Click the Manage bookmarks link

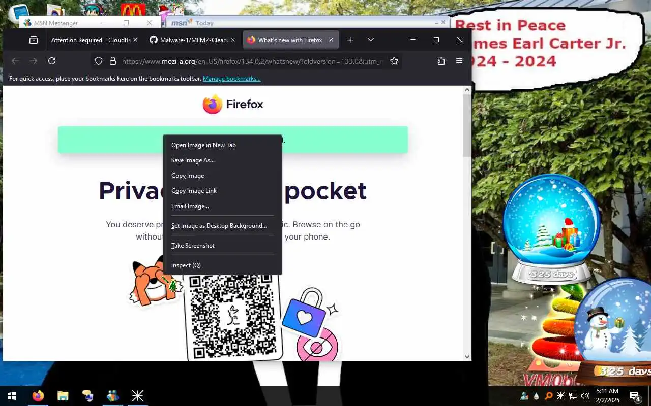231,79
